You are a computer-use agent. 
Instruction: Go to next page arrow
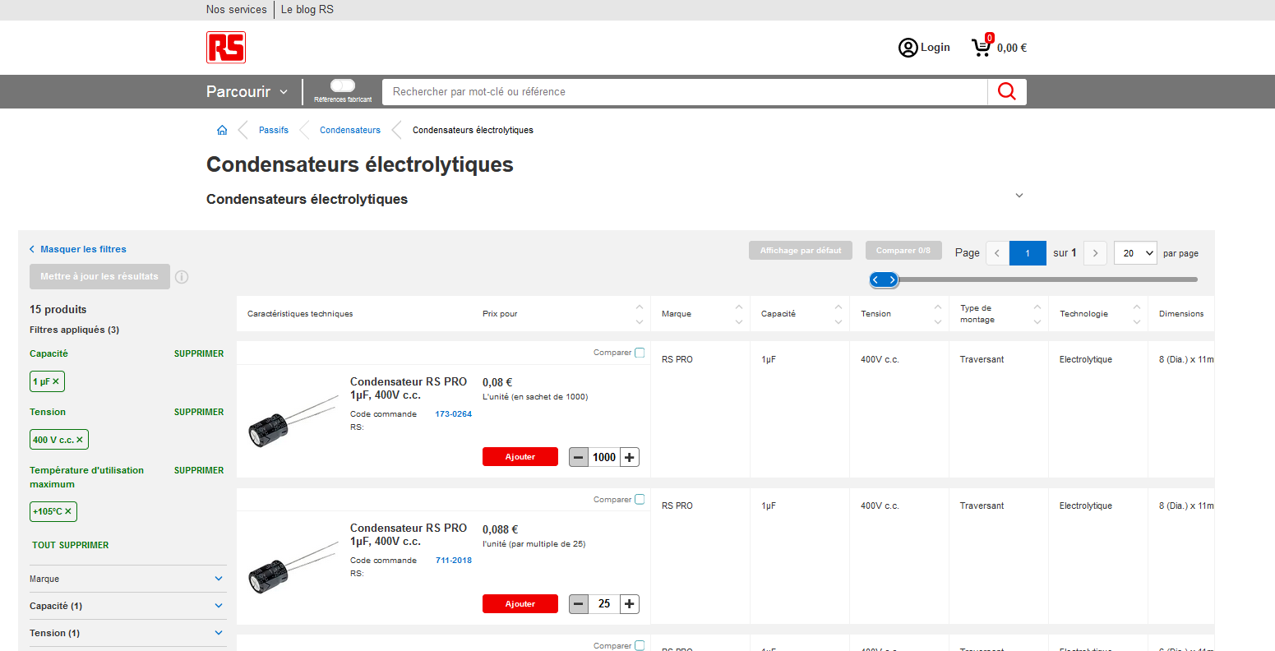[1095, 253]
